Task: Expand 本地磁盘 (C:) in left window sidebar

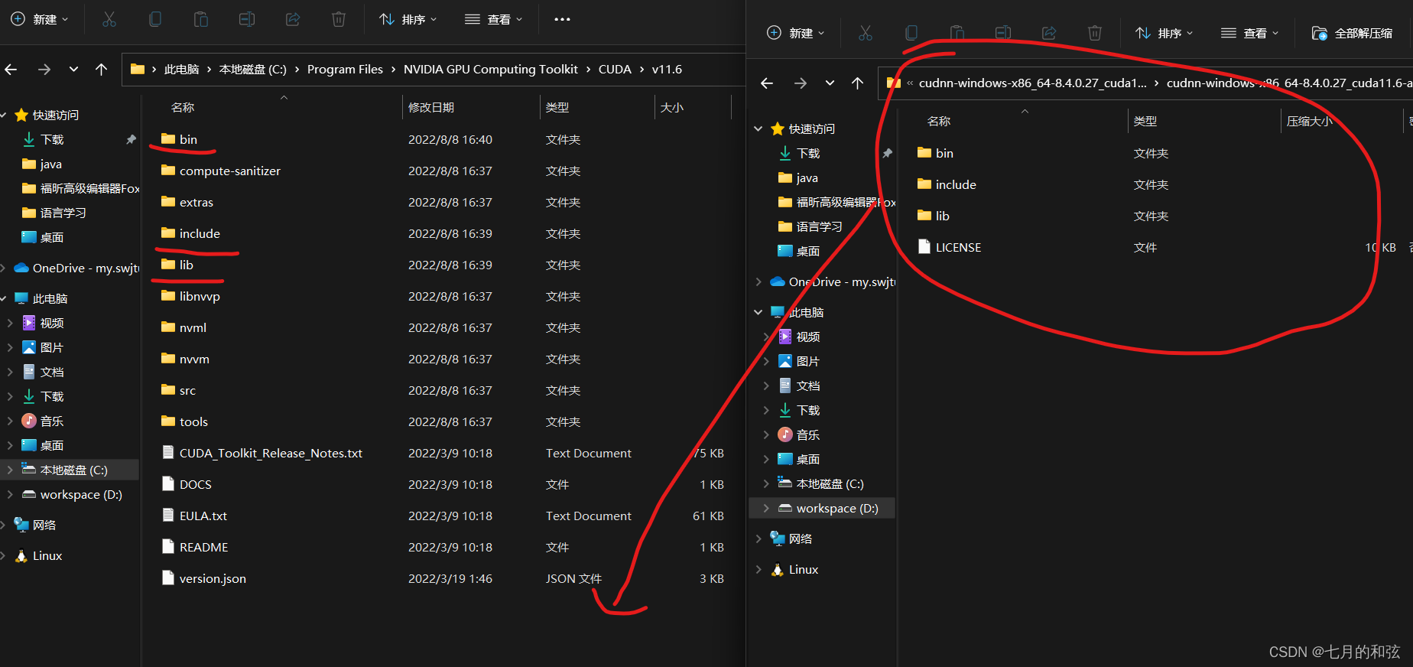Action: tap(10, 470)
